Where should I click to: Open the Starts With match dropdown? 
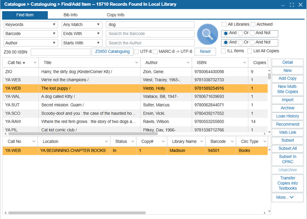pos(82,43)
